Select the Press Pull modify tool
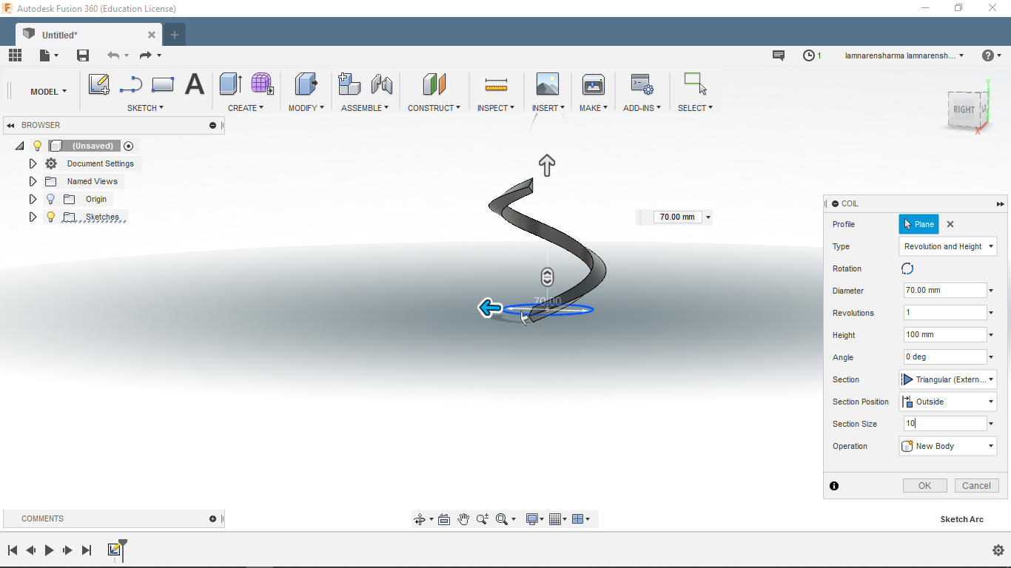Viewport: 1011px width, 568px height. (x=306, y=84)
